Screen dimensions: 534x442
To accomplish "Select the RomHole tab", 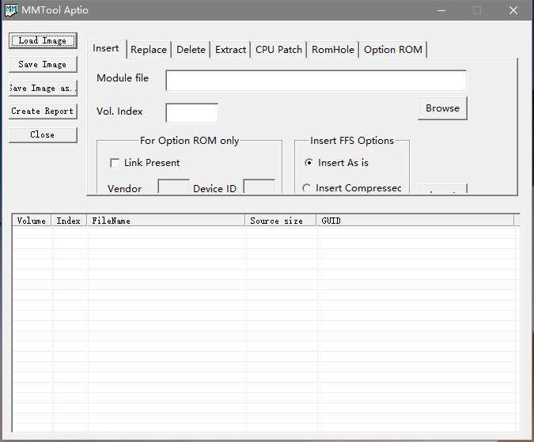I will tap(333, 50).
